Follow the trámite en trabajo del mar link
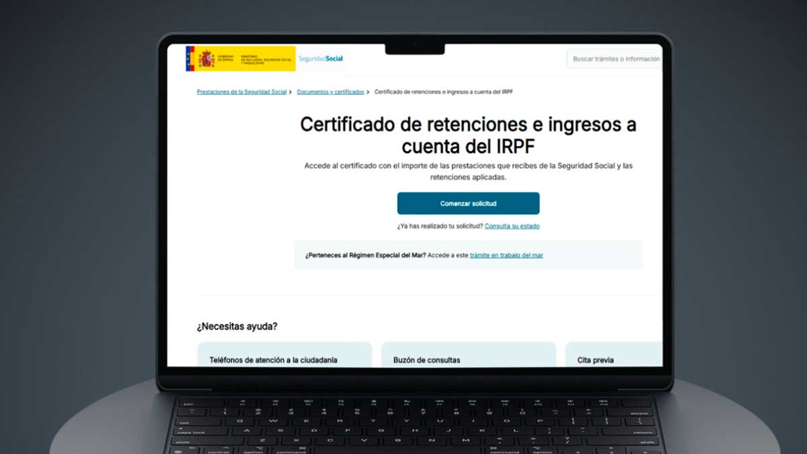This screenshot has height=454, width=807. click(x=506, y=255)
